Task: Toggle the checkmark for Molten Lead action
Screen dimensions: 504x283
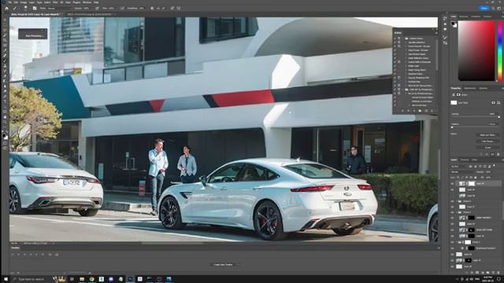Action: (395, 66)
